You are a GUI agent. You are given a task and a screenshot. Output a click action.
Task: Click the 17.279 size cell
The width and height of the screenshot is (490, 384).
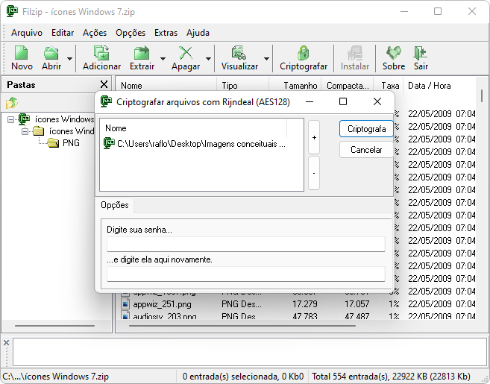pos(305,304)
